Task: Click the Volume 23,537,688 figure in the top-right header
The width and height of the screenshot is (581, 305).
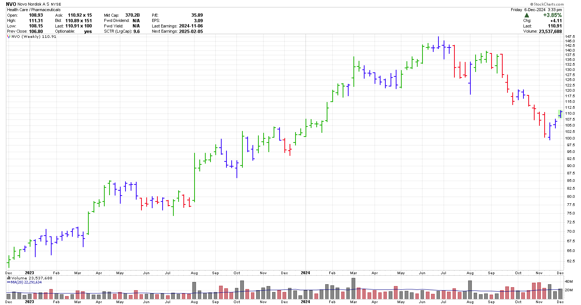Action: 542,32
